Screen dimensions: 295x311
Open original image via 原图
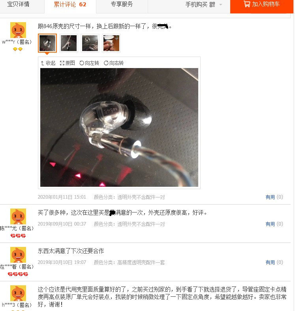(67, 63)
